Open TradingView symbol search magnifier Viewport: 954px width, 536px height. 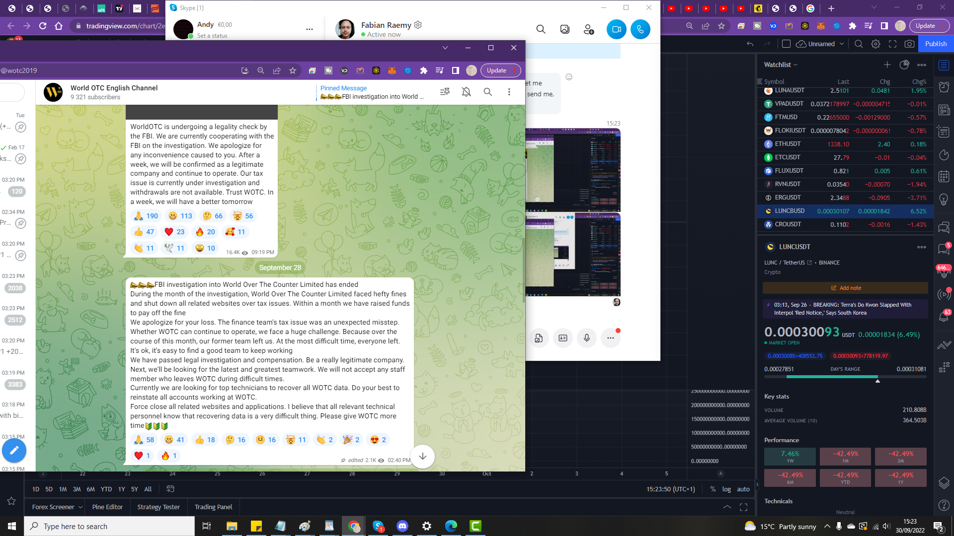click(x=858, y=44)
